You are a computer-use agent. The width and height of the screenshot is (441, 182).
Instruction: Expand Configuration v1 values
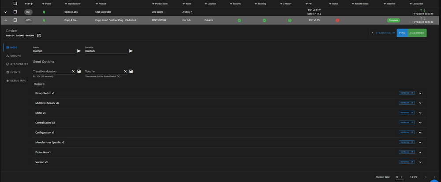pos(420,132)
